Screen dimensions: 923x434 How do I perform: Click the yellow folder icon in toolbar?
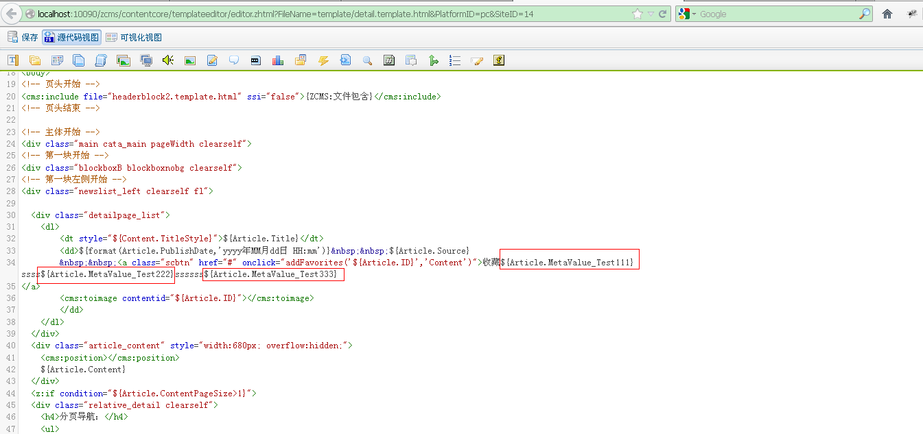click(x=35, y=60)
